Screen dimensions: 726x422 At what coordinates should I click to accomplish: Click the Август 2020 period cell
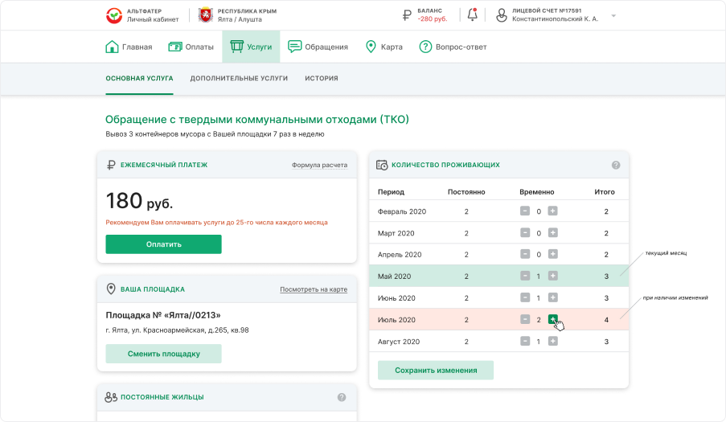click(399, 342)
